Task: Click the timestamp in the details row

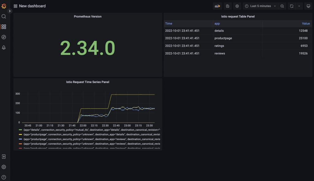Action: [182, 31]
